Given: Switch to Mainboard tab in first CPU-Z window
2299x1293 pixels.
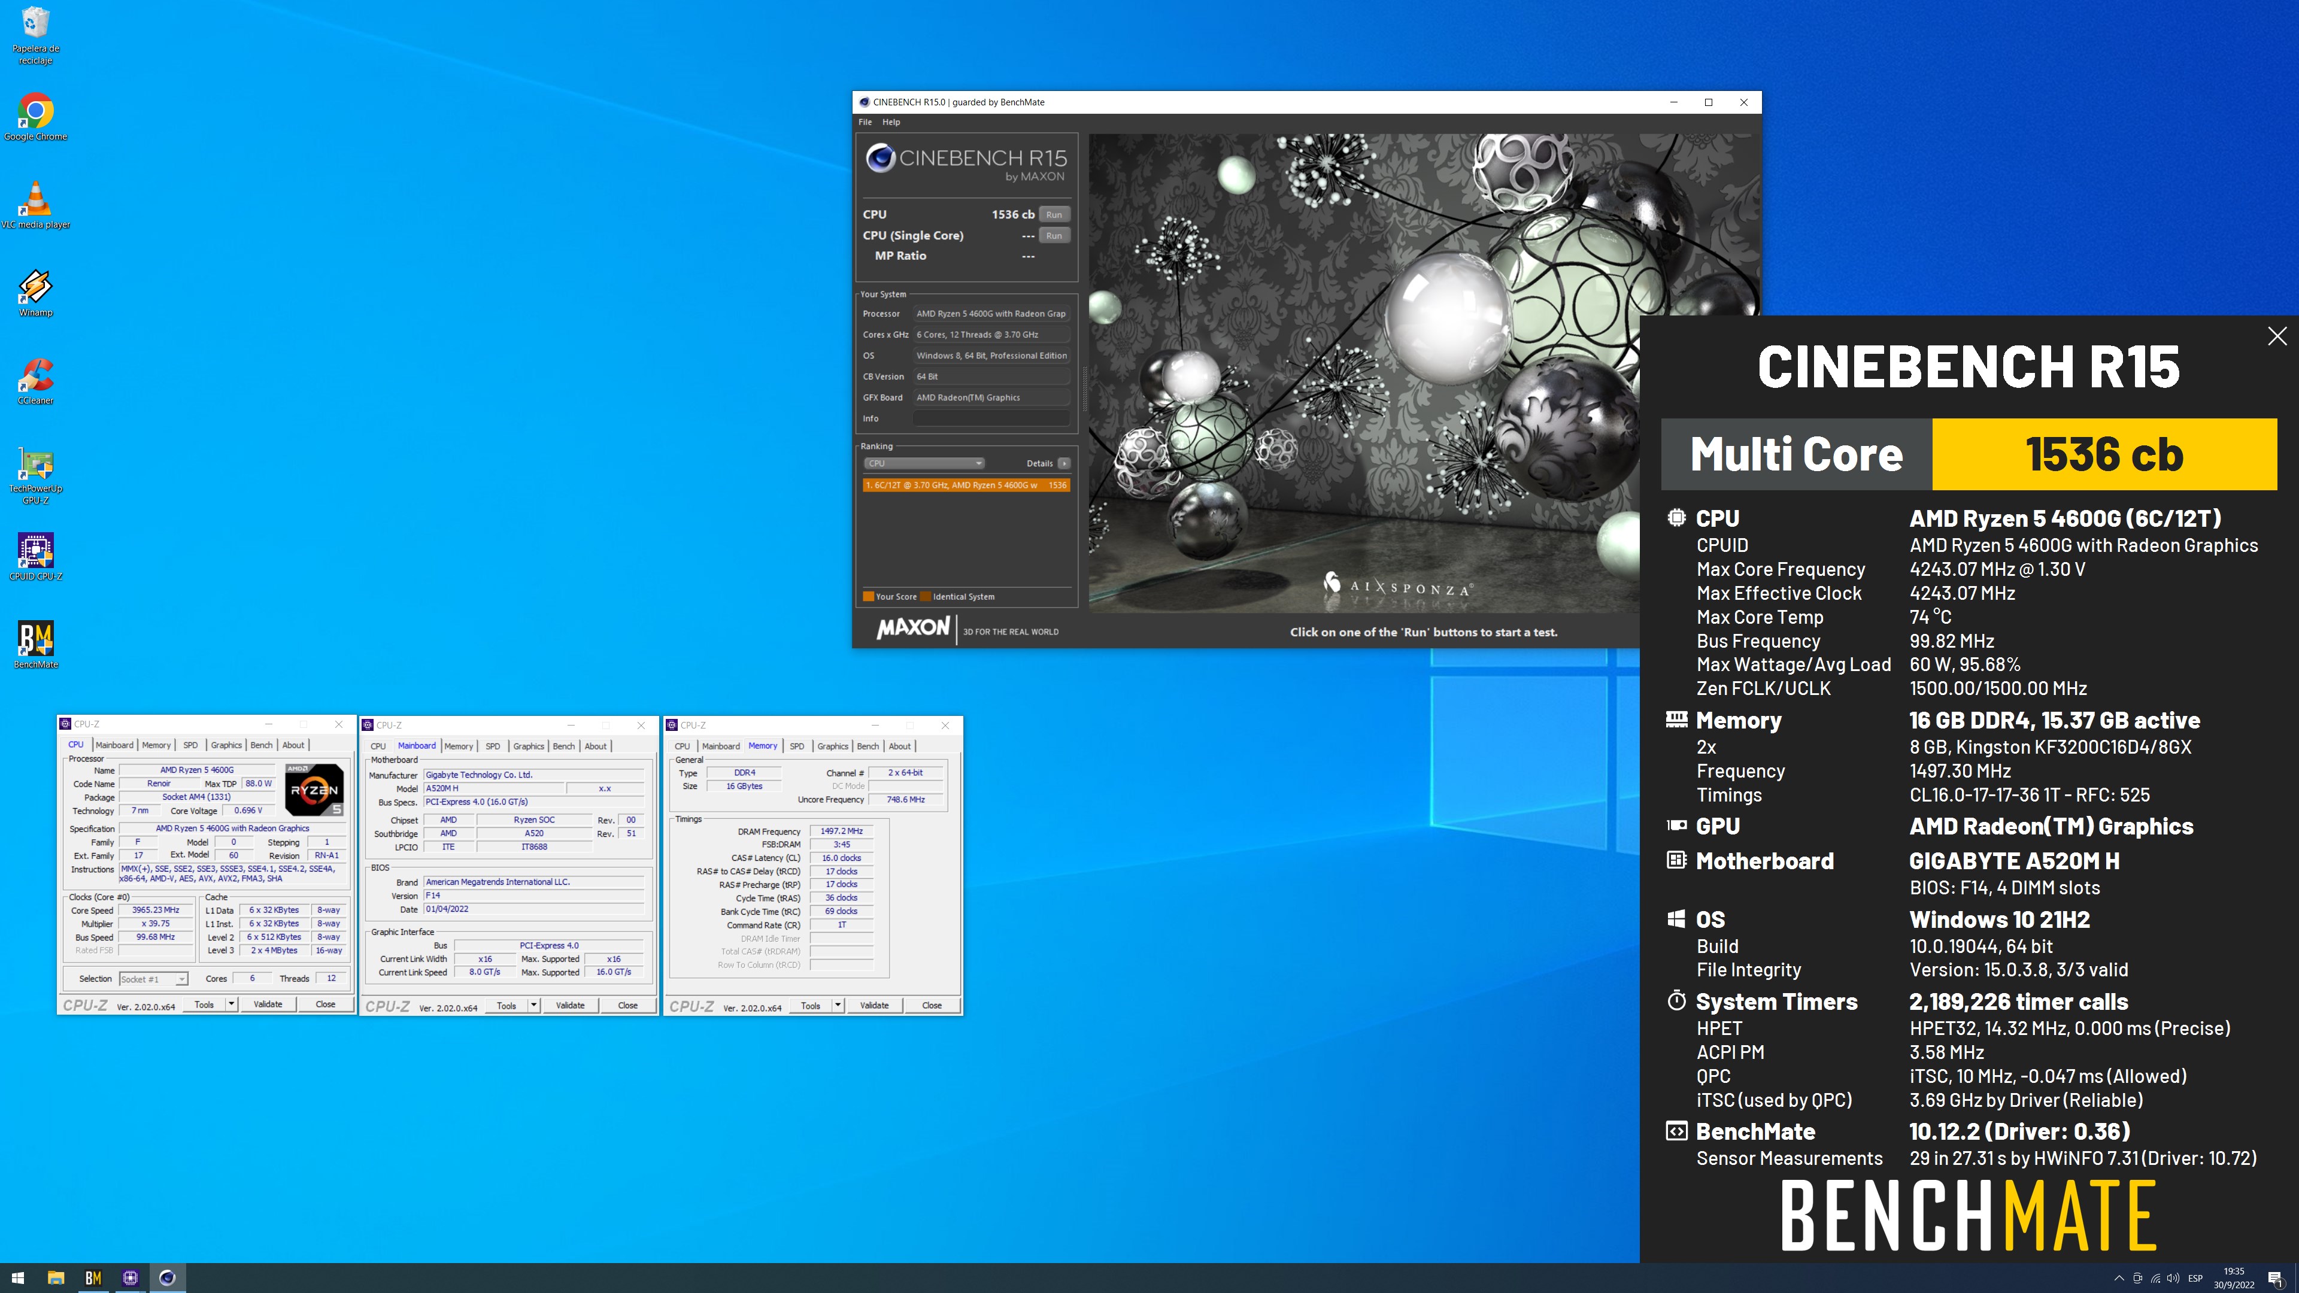Looking at the screenshot, I should [x=114, y=745].
